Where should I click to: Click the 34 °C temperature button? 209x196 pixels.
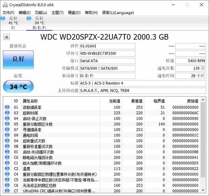pos(18,86)
